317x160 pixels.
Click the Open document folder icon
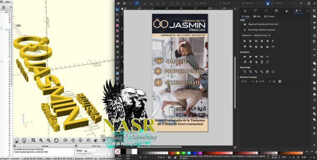(314, 16)
